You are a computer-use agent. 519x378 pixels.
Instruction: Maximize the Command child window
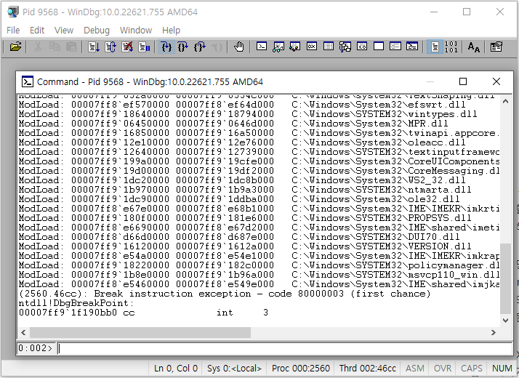click(x=463, y=81)
